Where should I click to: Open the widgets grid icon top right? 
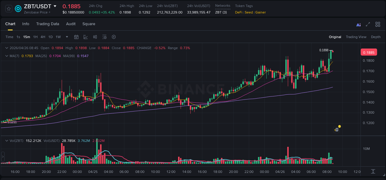[x=378, y=24]
